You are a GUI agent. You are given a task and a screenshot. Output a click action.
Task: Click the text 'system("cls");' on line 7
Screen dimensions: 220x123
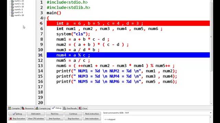[73, 34]
